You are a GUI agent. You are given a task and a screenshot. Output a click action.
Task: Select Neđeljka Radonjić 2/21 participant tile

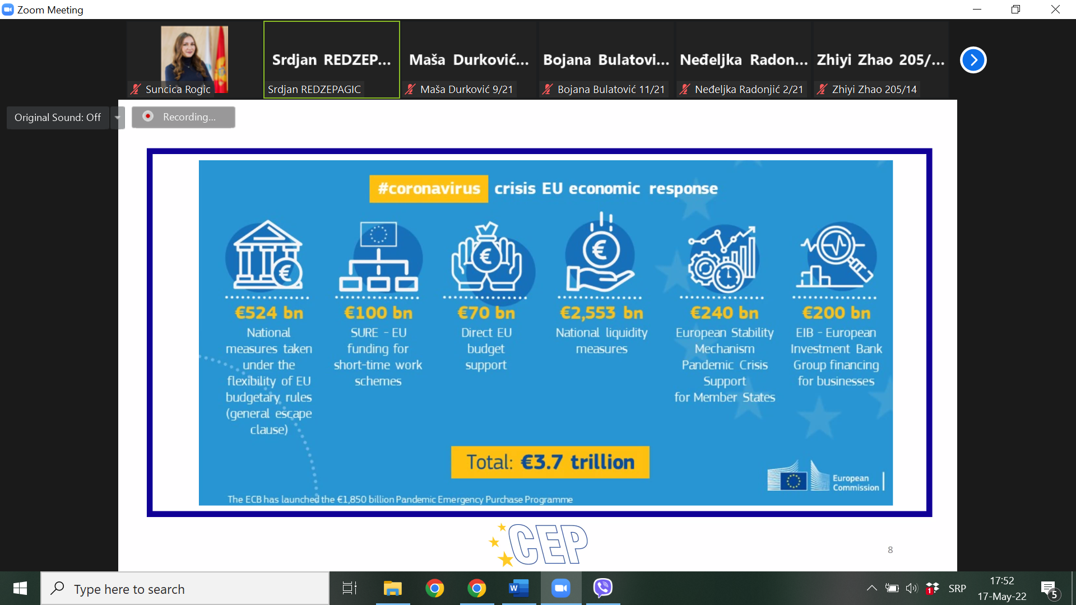tap(744, 60)
